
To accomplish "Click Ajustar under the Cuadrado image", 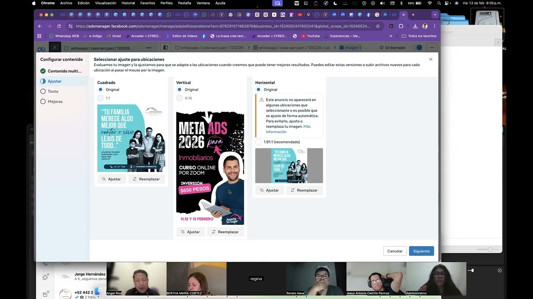I will pyautogui.click(x=111, y=179).
